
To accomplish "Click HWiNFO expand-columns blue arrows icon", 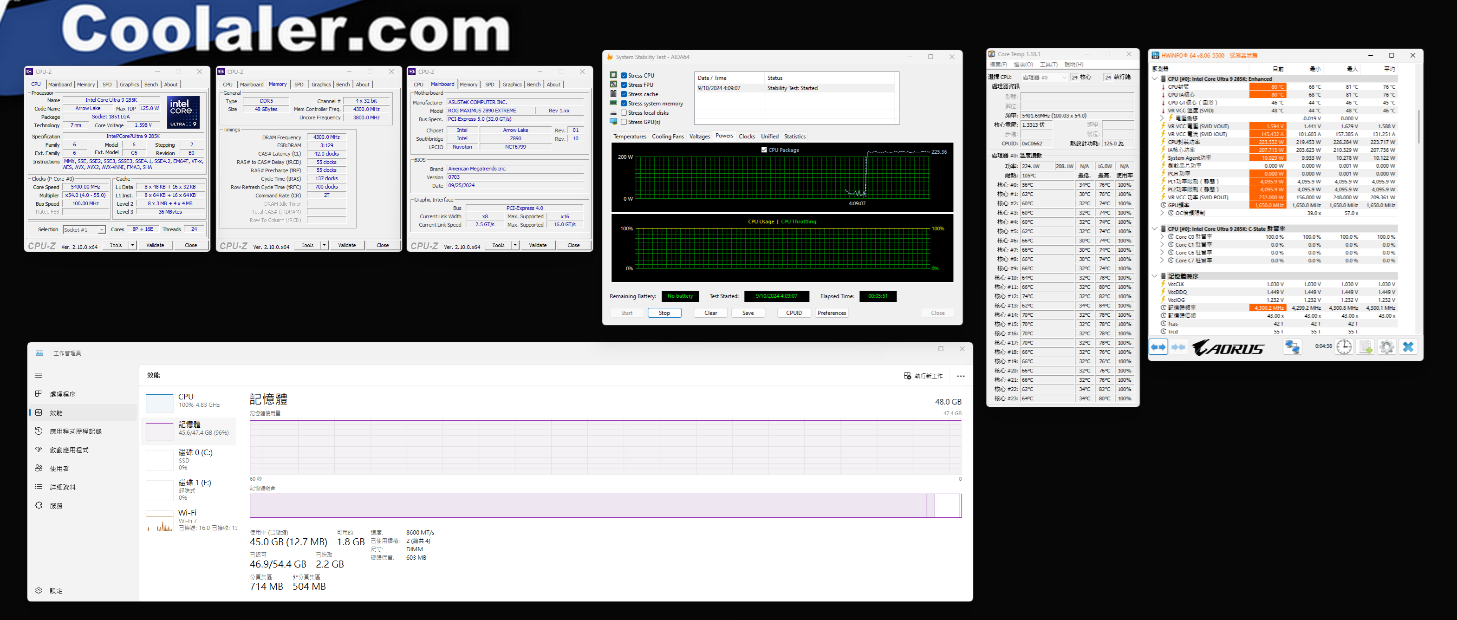I will click(1158, 347).
